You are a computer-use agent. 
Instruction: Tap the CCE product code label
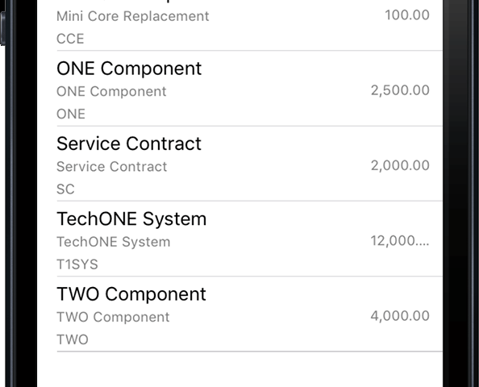click(x=70, y=39)
